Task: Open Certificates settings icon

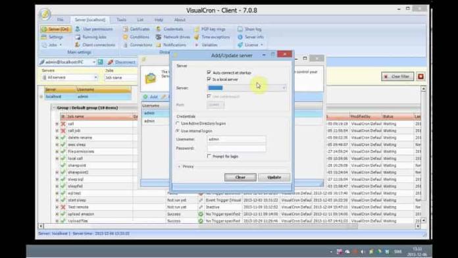Action: coord(126,29)
